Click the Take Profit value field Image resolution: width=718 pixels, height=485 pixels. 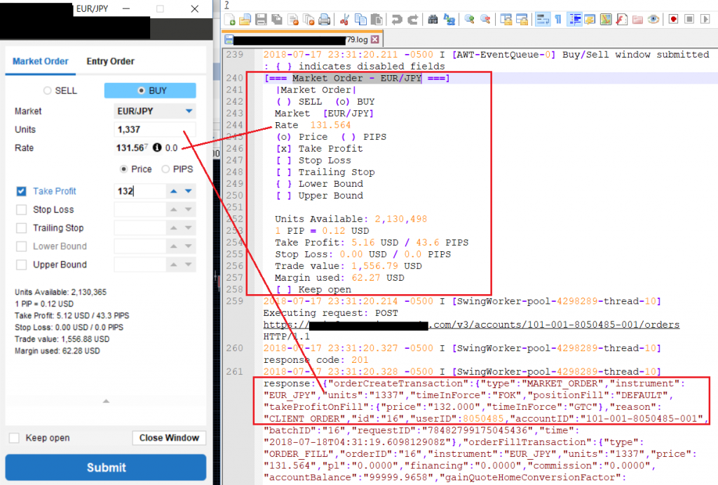click(140, 191)
